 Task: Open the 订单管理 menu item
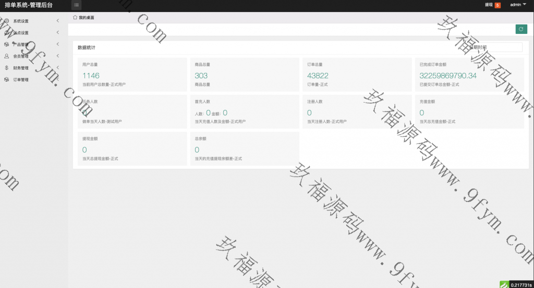point(21,80)
